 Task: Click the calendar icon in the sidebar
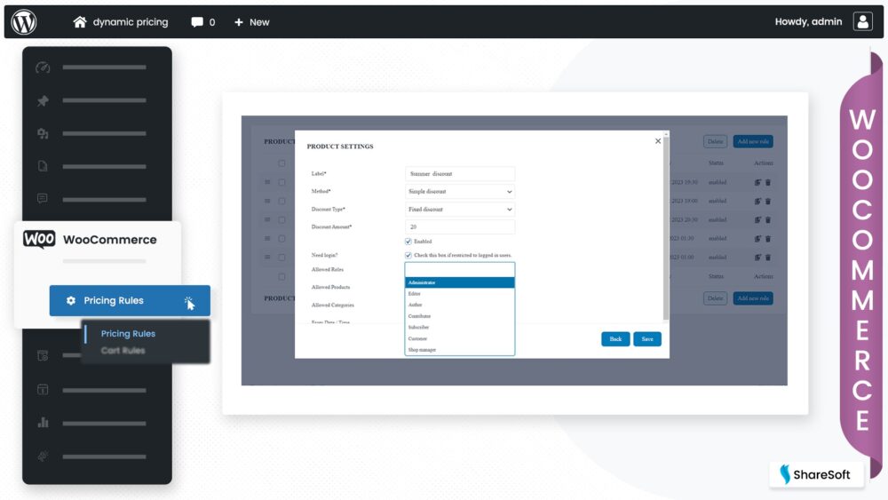[x=43, y=390]
